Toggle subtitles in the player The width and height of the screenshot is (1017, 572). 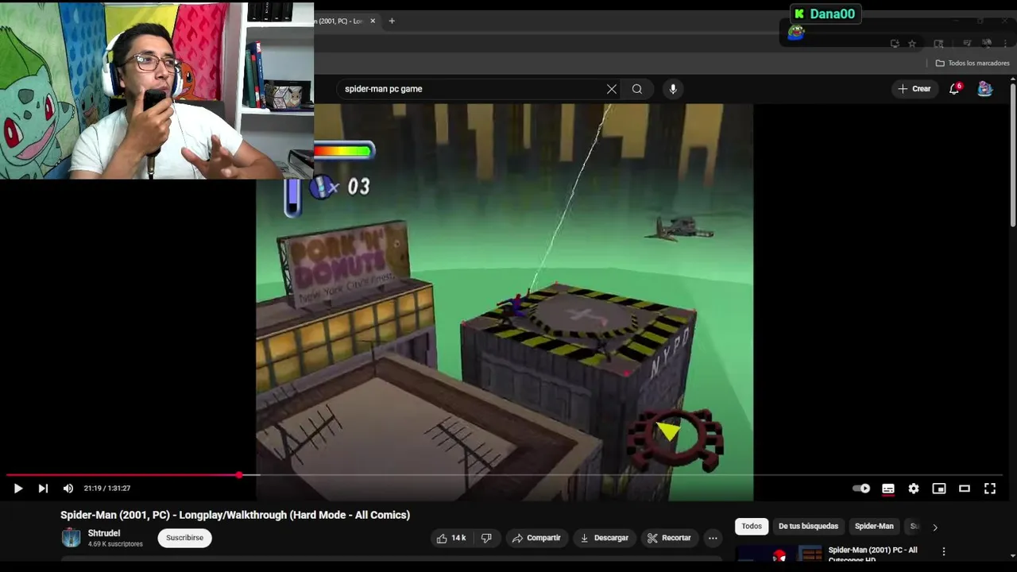(888, 489)
